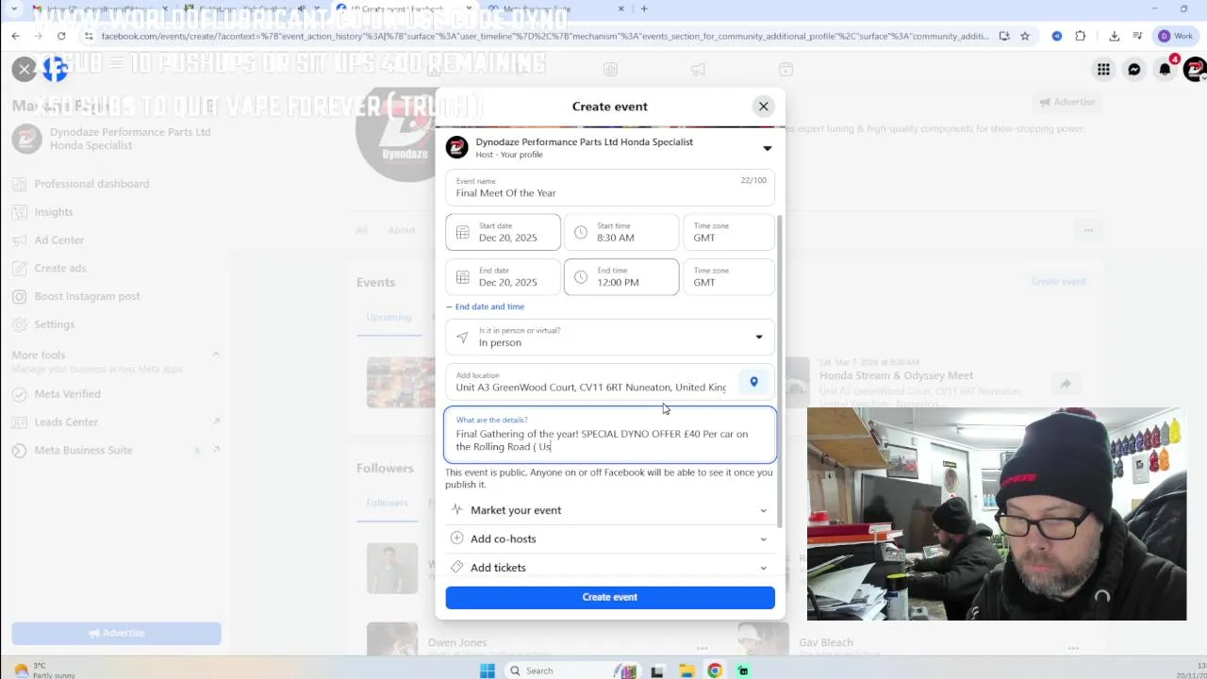
Task: Expand the Add tickets section
Action: [x=610, y=568]
